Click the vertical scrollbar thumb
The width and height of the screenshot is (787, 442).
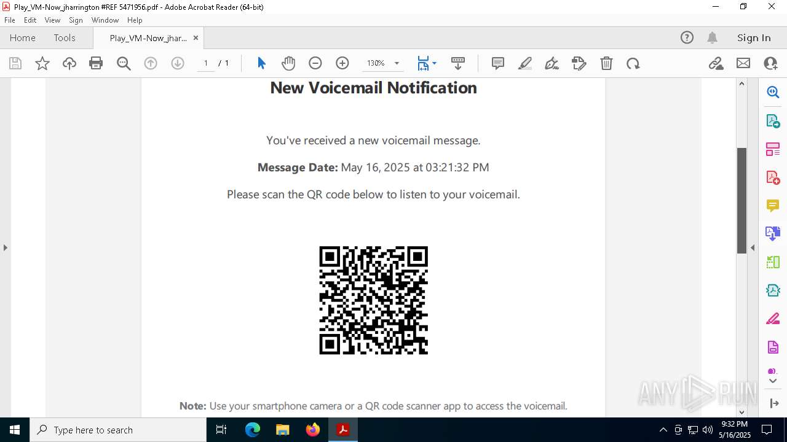pyautogui.click(x=742, y=201)
